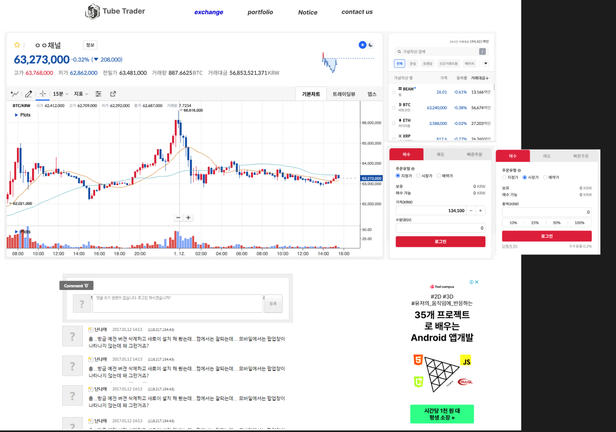616x432 pixels.
Task: Open the chart settings sliders icon
Action: point(98,94)
